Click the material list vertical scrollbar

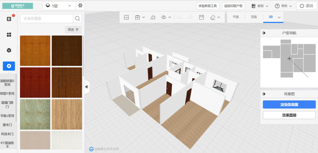tap(84, 56)
